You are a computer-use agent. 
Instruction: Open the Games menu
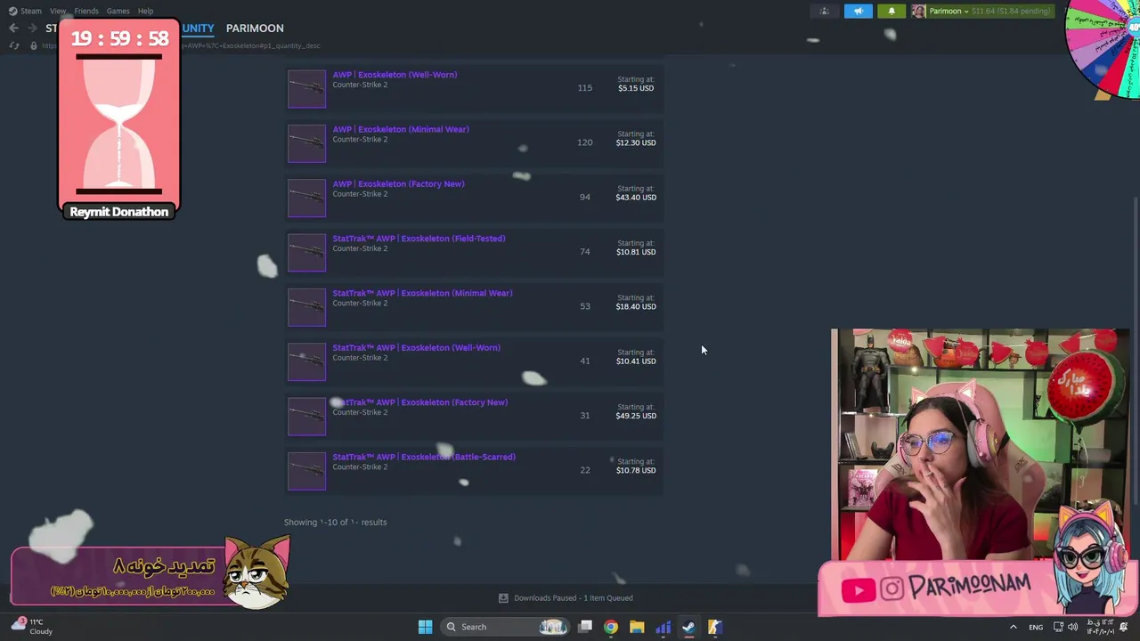click(x=118, y=11)
